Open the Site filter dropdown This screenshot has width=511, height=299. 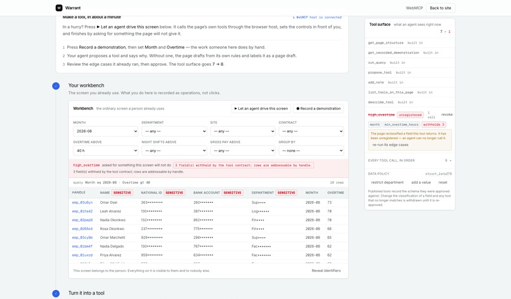pyautogui.click(x=242, y=131)
